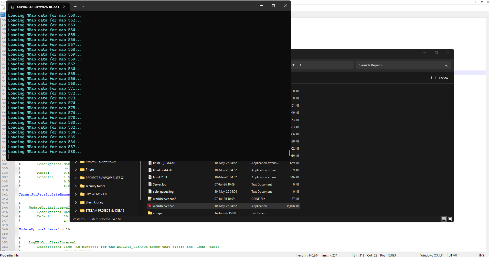Viewport: 489px width, 257px height.
Task: Select the SKY WOW 5.4.8 tree item
Action: point(96,194)
